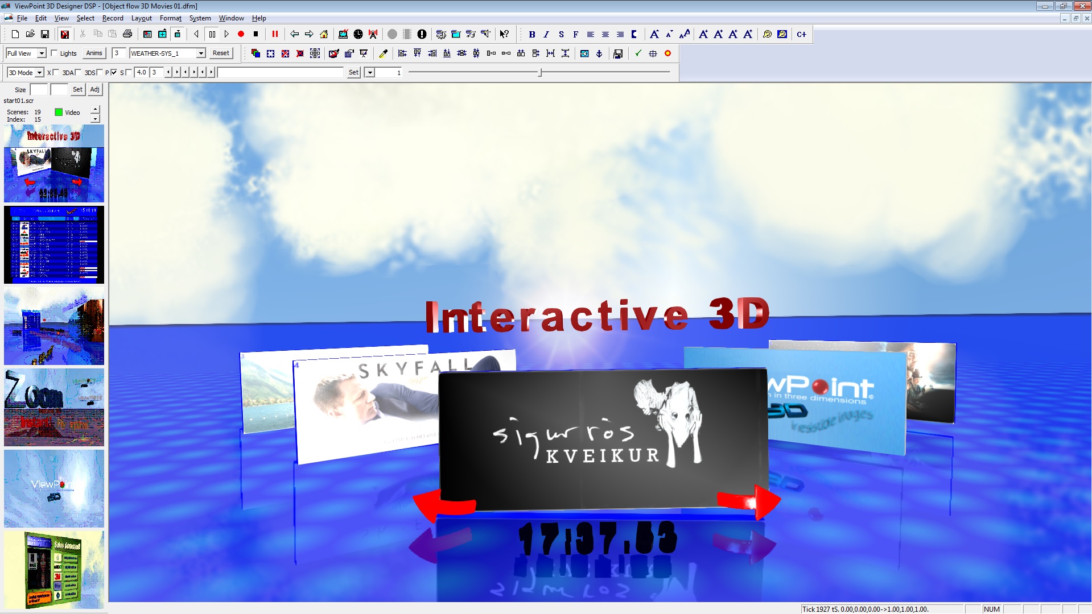Click Set button beside Size fields
Image resolution: width=1092 pixels, height=614 pixels.
pyautogui.click(x=77, y=89)
